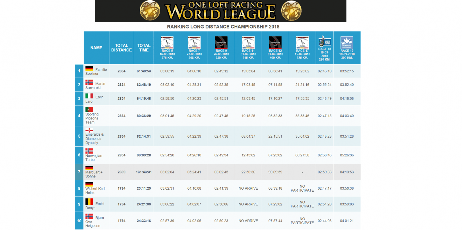Open the Race 17 logo thumbnail
Image resolution: width=462 pixels, height=230 pixels.
point(302,42)
